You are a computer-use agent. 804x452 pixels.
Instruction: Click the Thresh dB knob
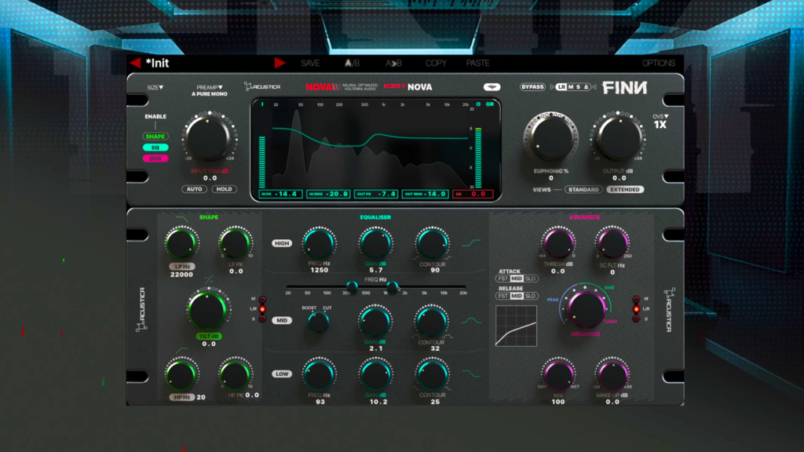(558, 244)
